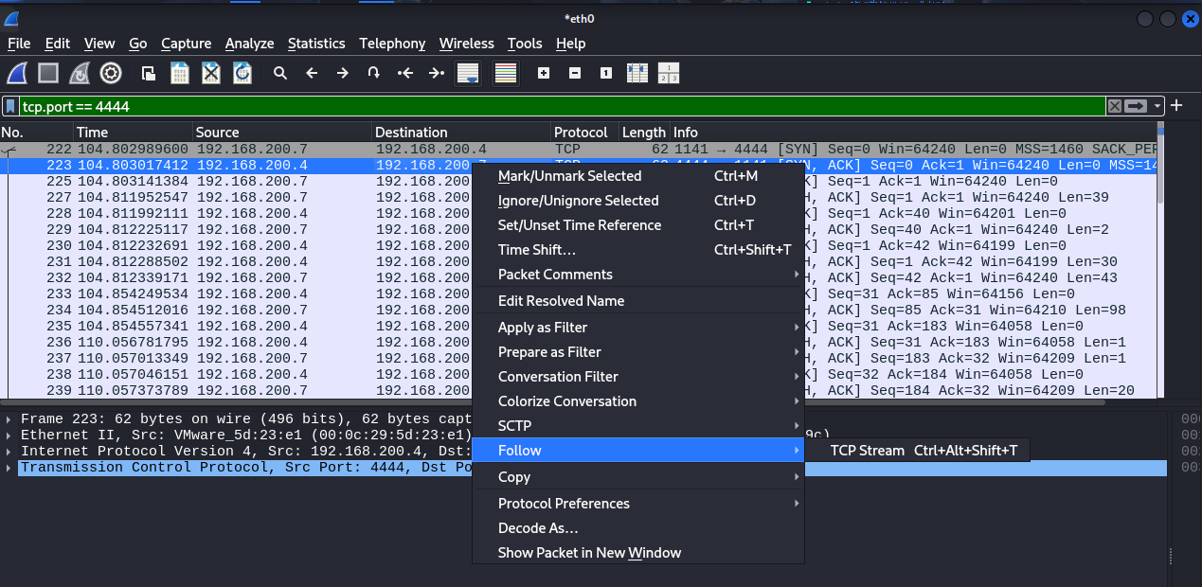Click the display filter bookmark icon
Screen dimensions: 1202x587
(x=10, y=106)
